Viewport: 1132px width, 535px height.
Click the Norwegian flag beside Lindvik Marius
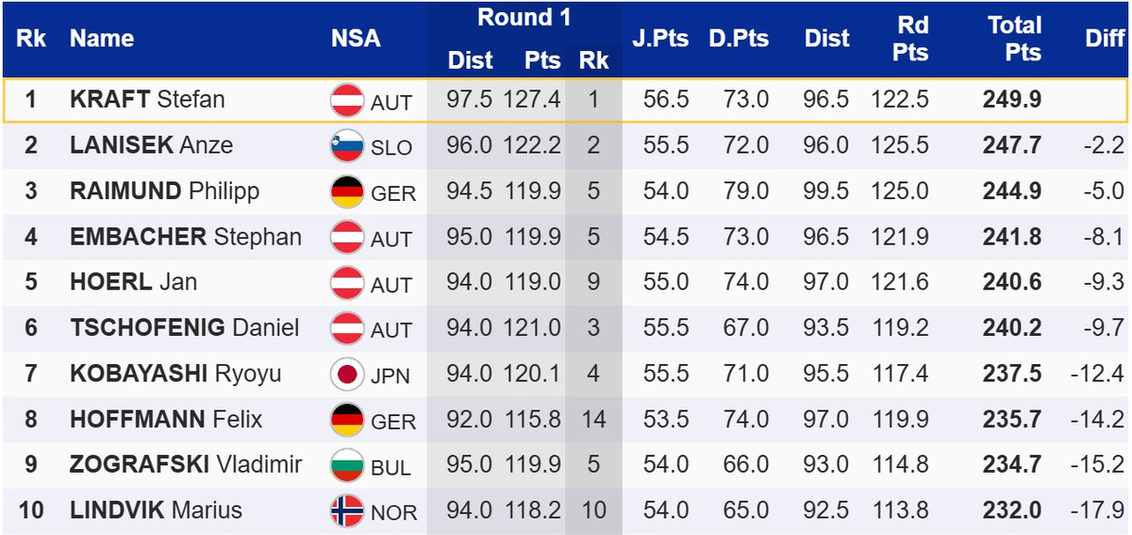(x=347, y=511)
